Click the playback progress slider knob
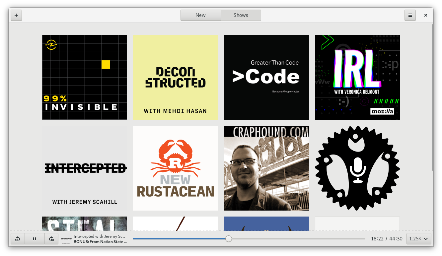 (x=229, y=239)
